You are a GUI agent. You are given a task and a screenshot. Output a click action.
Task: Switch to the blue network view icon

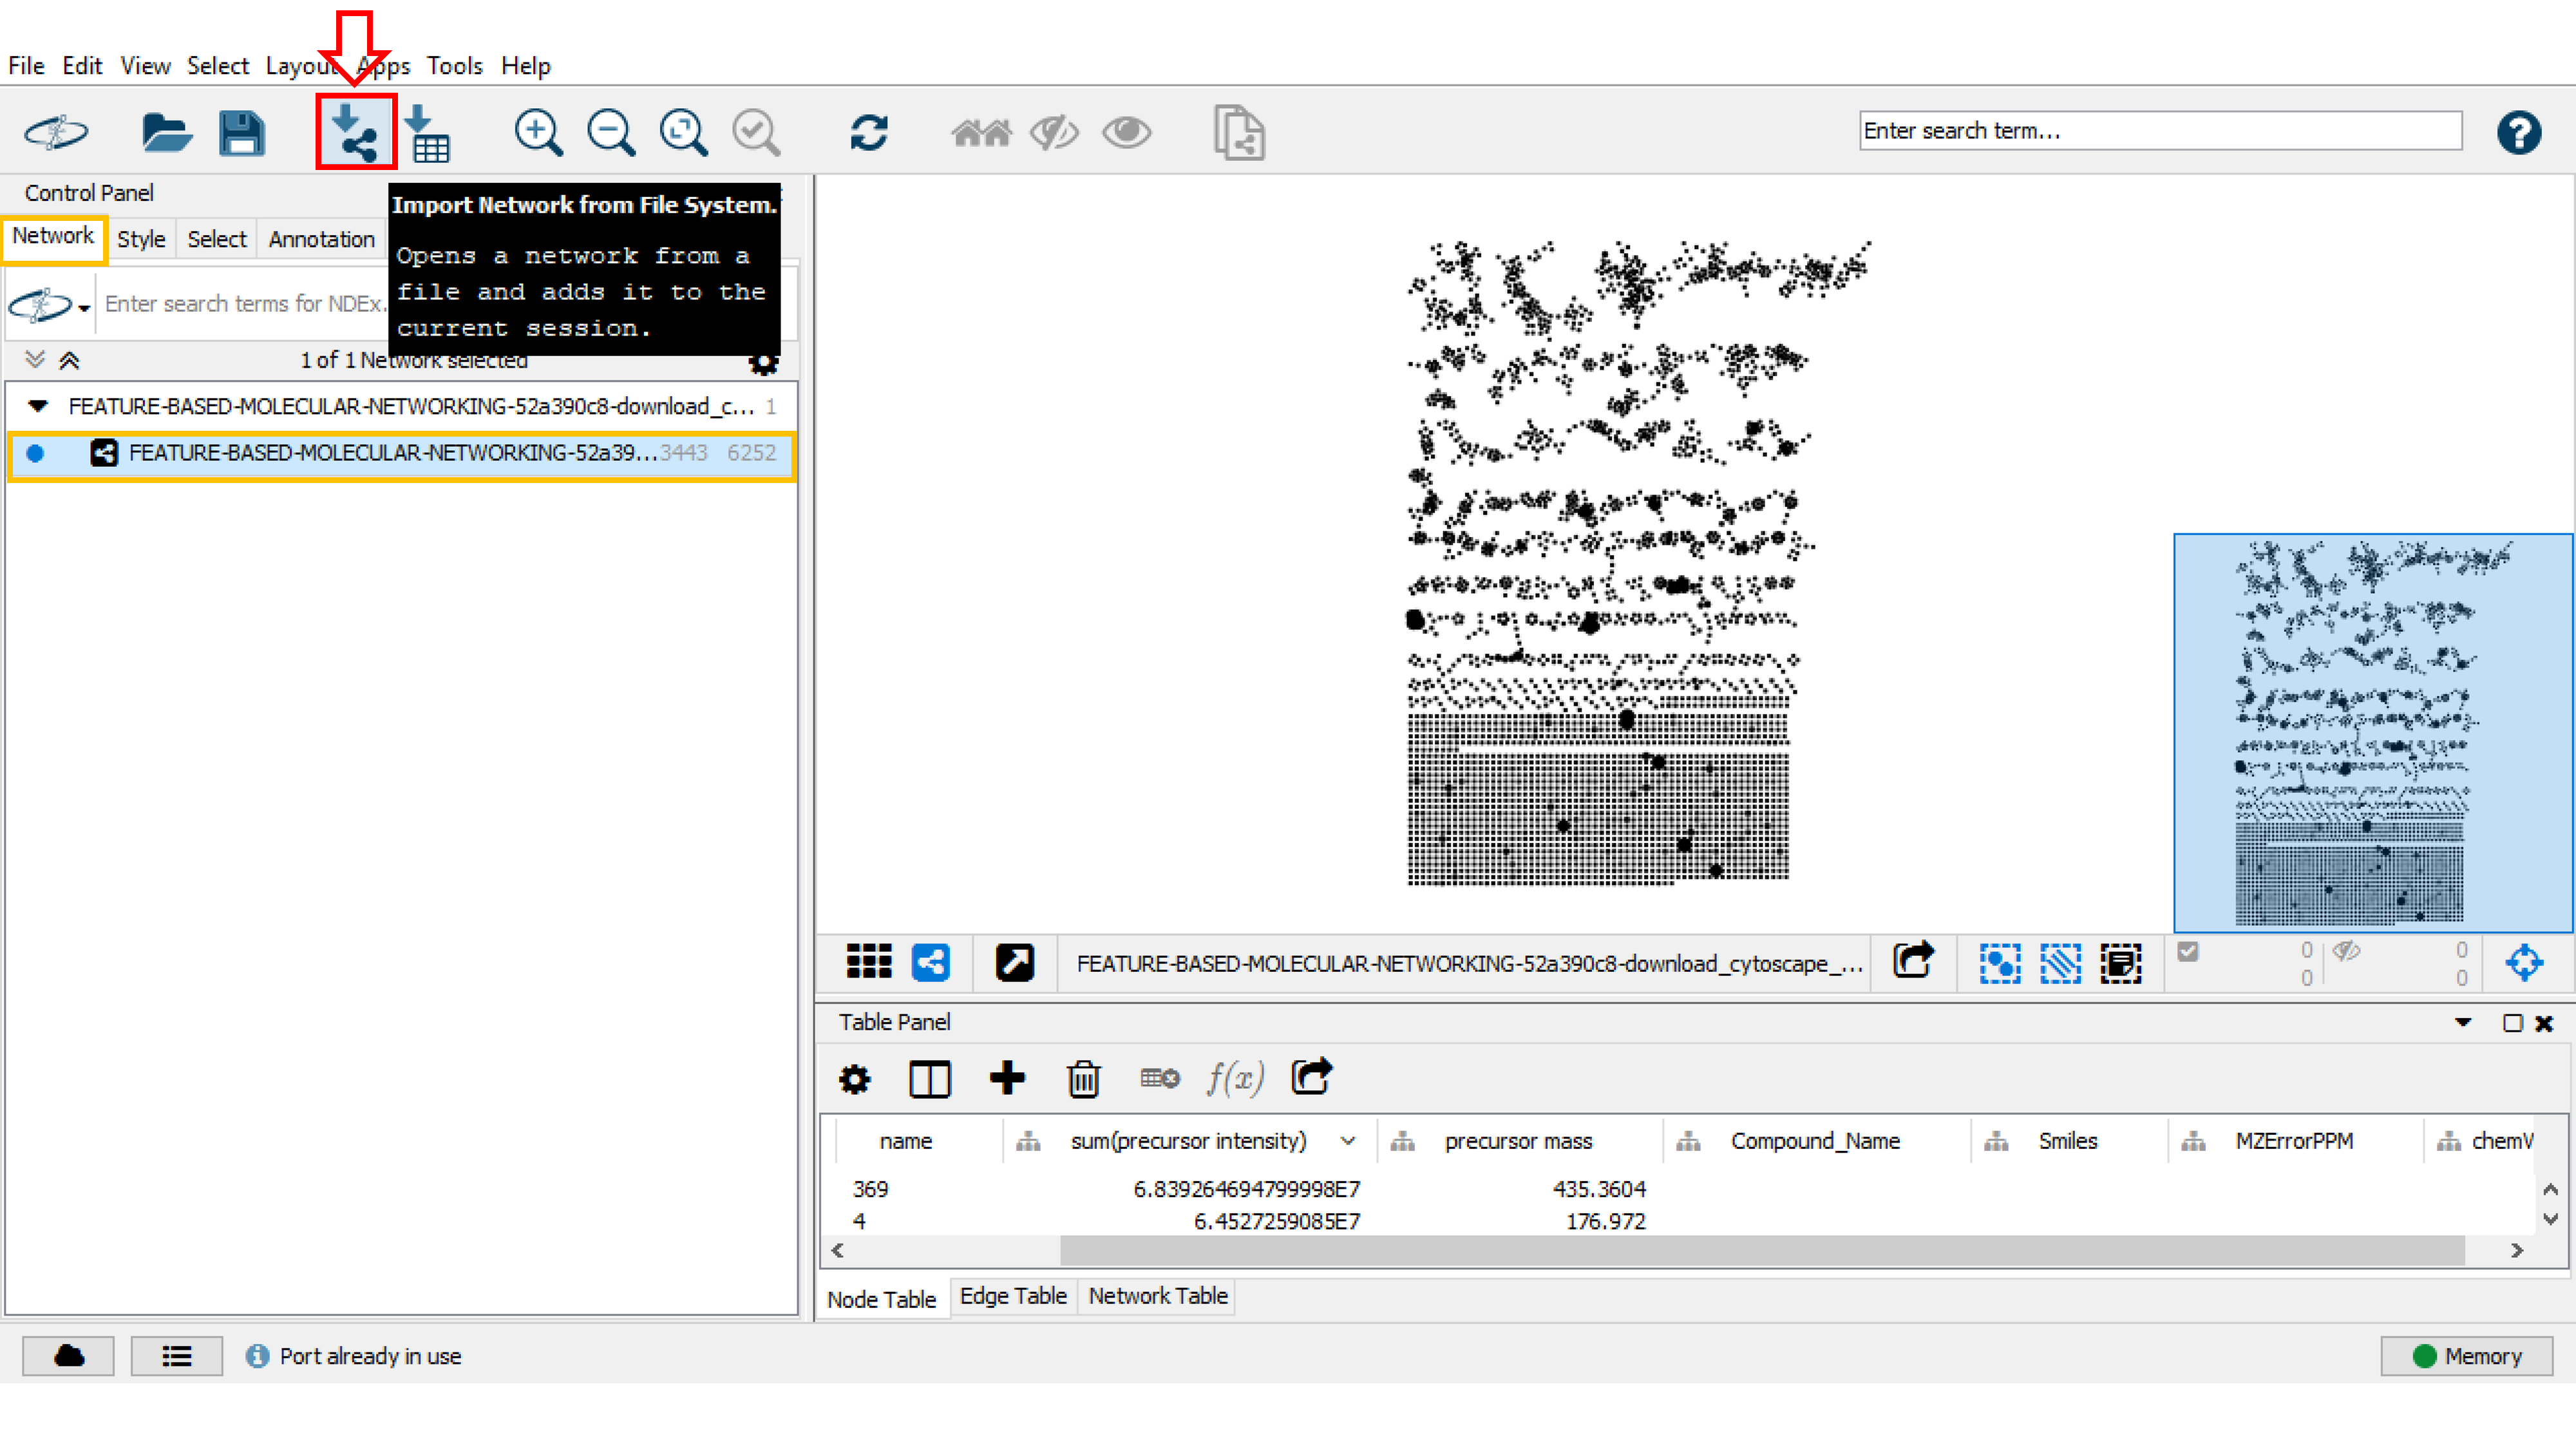[930, 962]
